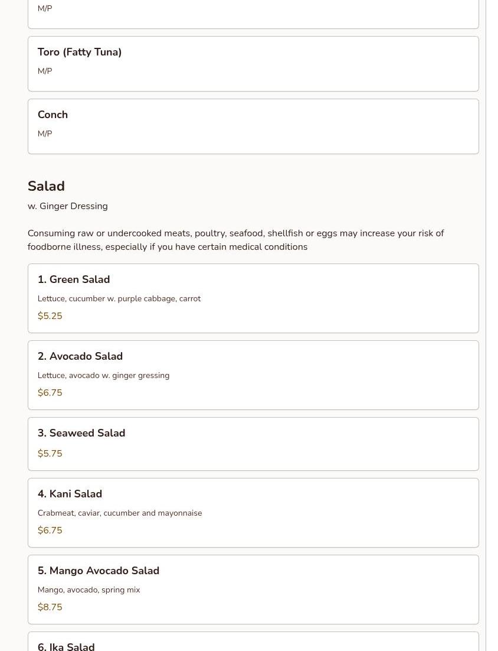Screen dimensions: 498x651
Task: Open the 6. Ika Salad title
Action: 66,646
